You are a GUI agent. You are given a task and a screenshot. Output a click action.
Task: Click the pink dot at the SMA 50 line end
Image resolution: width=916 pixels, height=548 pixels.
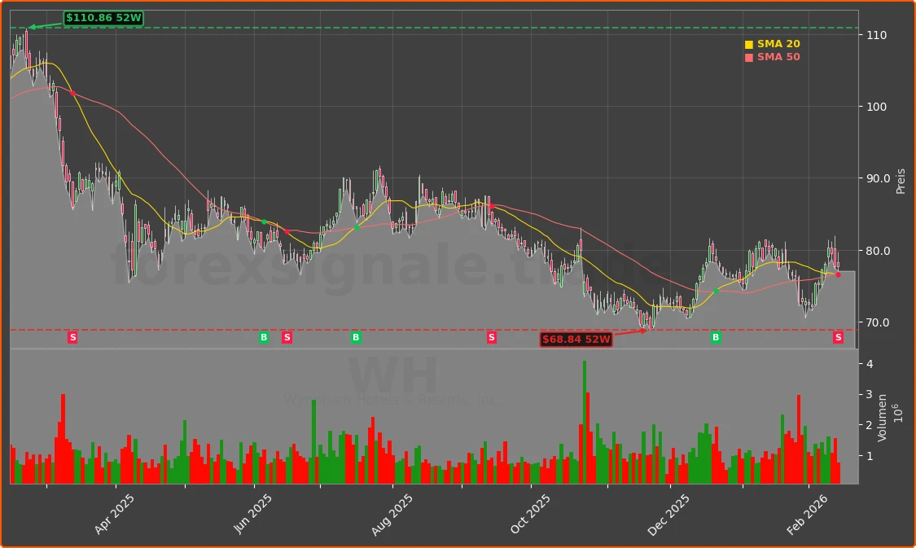point(837,274)
